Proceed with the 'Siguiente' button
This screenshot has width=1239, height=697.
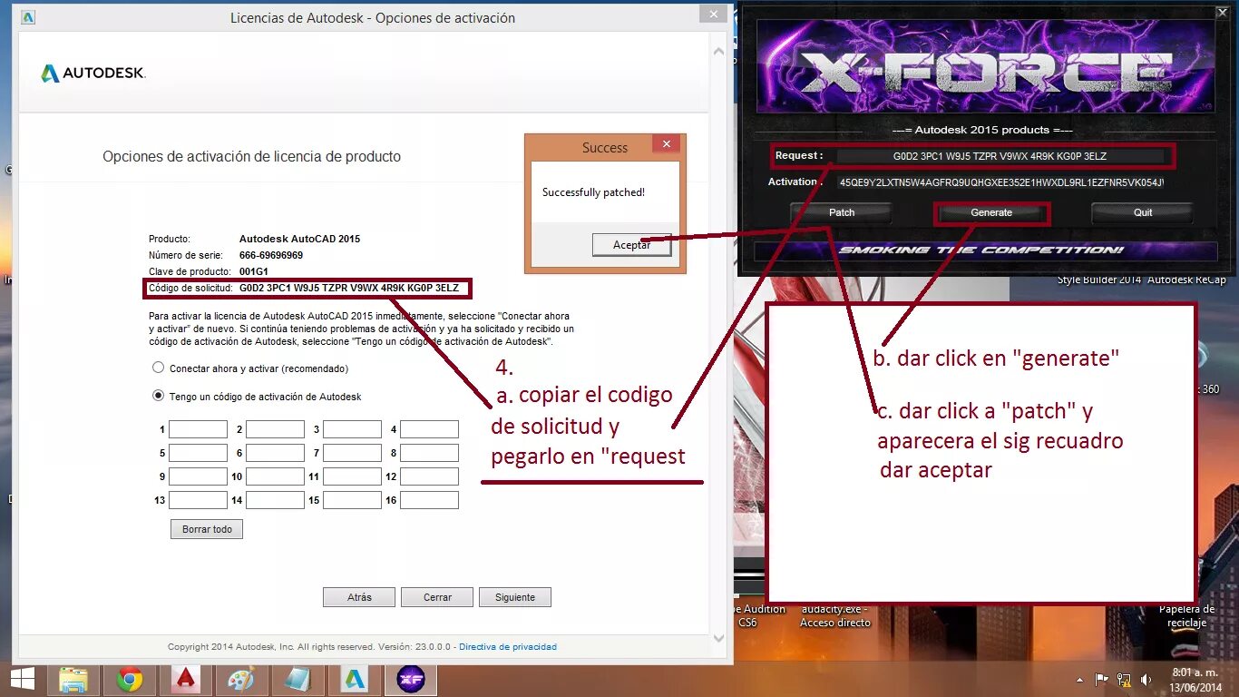(x=515, y=597)
